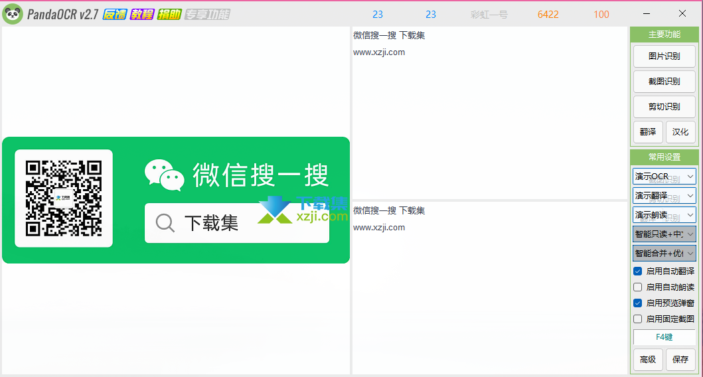703x377 pixels.
Task: Expand the 智能合并+优 dropdown
Action: [x=664, y=254]
